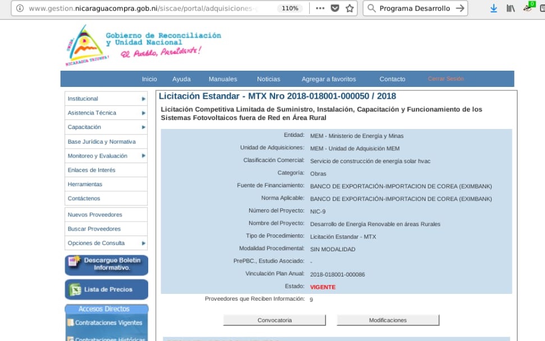Open the Convocatoria button
This screenshot has width=545, height=341.
[x=274, y=320]
